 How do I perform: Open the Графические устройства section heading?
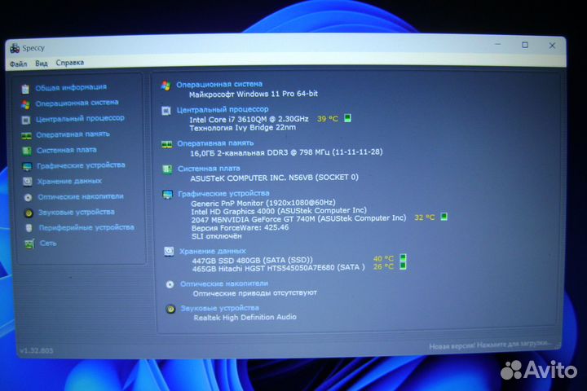[x=223, y=193]
